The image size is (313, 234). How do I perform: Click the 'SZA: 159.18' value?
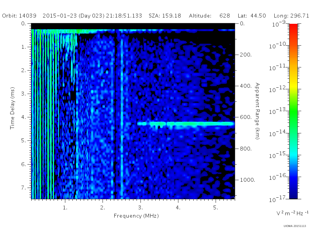pyautogui.click(x=165, y=16)
